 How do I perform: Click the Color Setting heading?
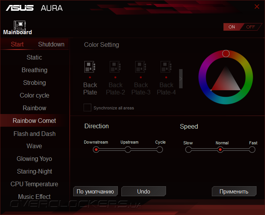coord(101,45)
